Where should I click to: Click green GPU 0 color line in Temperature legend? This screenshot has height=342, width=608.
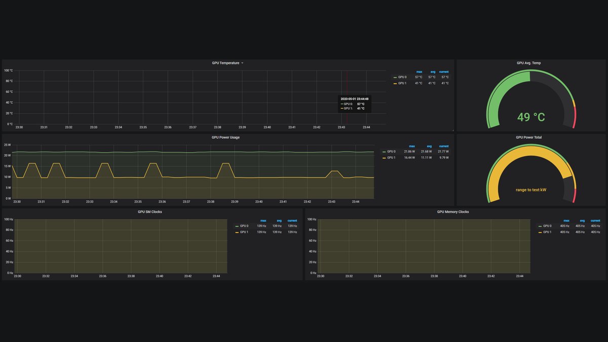click(395, 77)
